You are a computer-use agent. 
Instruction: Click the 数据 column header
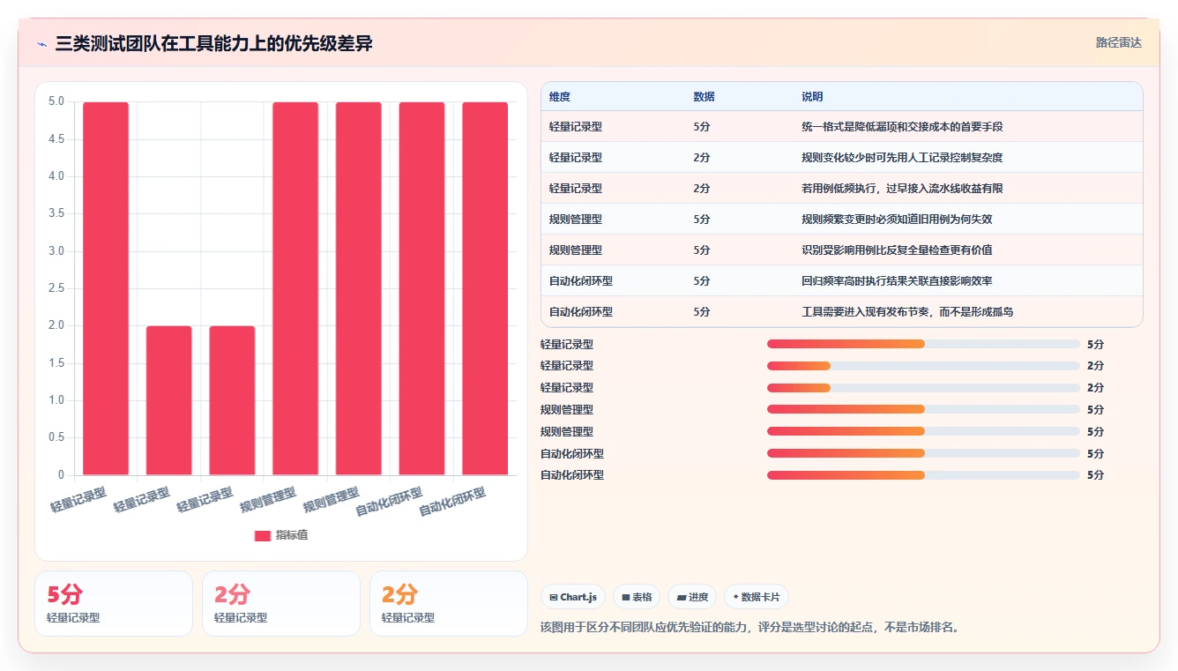[705, 97]
